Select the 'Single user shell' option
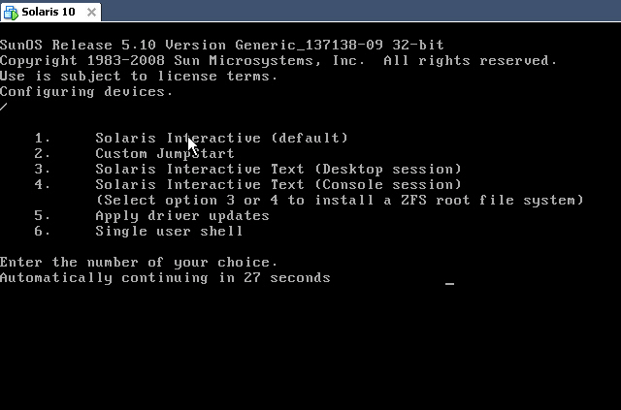 click(169, 231)
